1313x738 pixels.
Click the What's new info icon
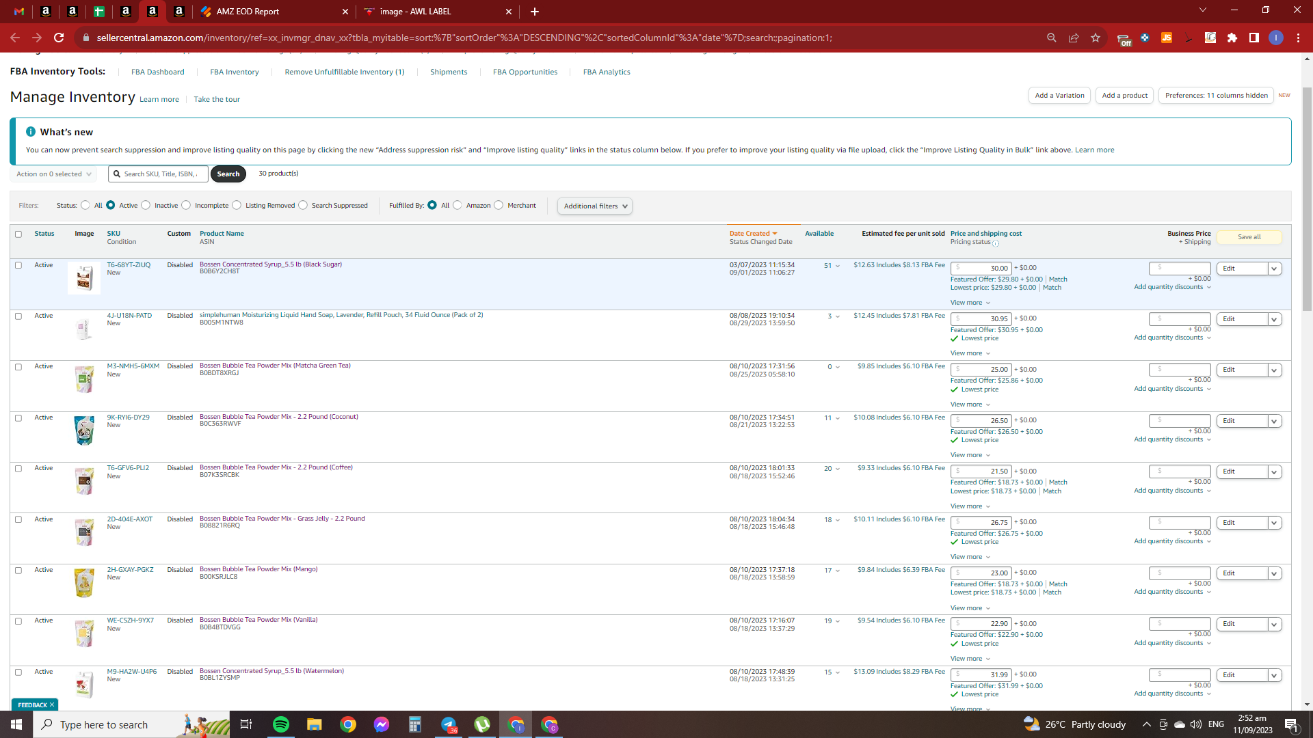point(31,132)
